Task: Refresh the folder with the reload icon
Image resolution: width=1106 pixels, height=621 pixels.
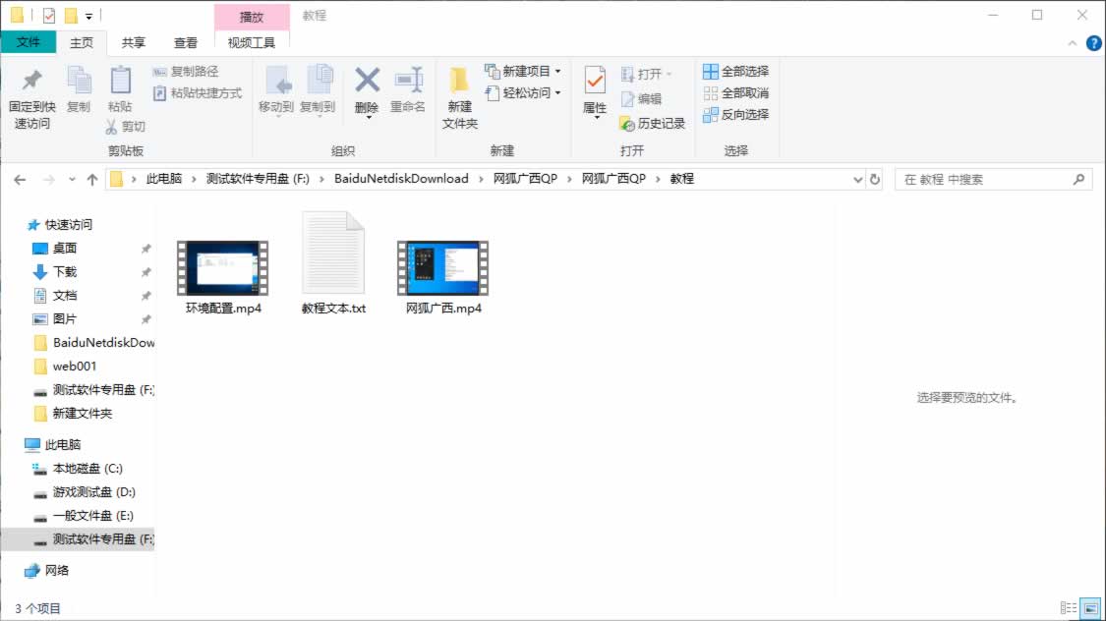Action: tap(875, 180)
